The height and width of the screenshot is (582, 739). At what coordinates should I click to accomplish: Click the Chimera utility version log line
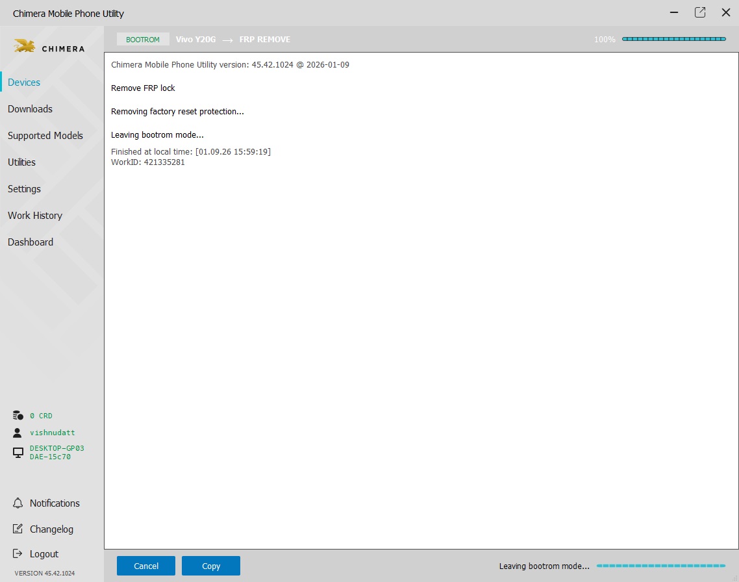pyautogui.click(x=230, y=64)
